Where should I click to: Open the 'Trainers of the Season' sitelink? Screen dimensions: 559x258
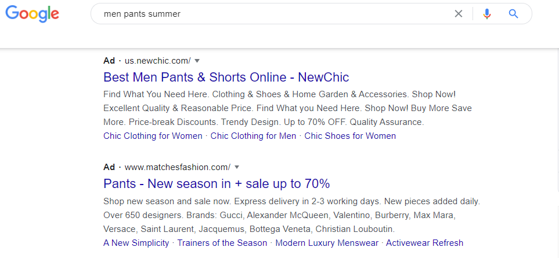point(222,243)
